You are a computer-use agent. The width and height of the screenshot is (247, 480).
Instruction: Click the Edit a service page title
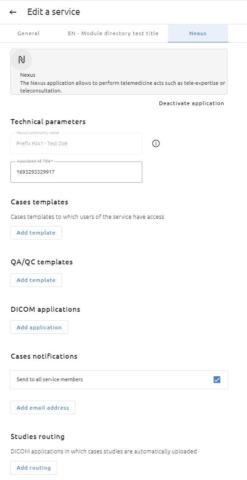coord(54,12)
